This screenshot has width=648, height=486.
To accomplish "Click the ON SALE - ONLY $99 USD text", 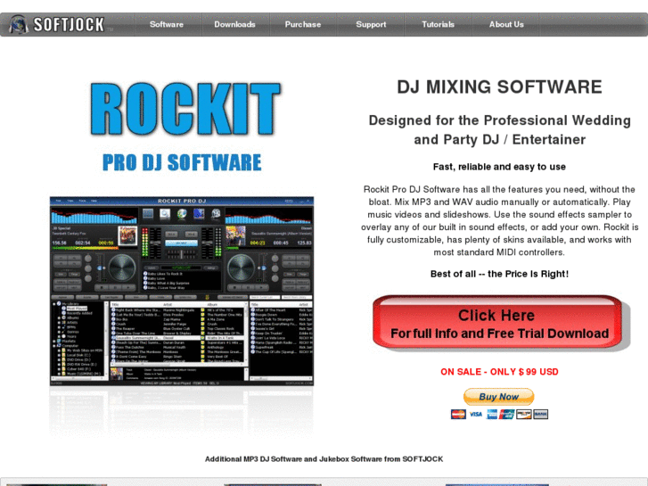I will (x=499, y=372).
